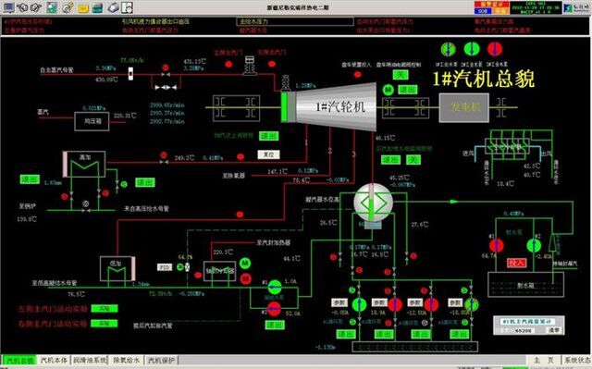The image size is (592, 369).
Task: Toggle the red 投入 button at jet pump
Action: [x=516, y=263]
